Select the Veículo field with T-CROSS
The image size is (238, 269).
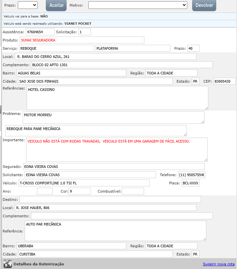coord(84,183)
